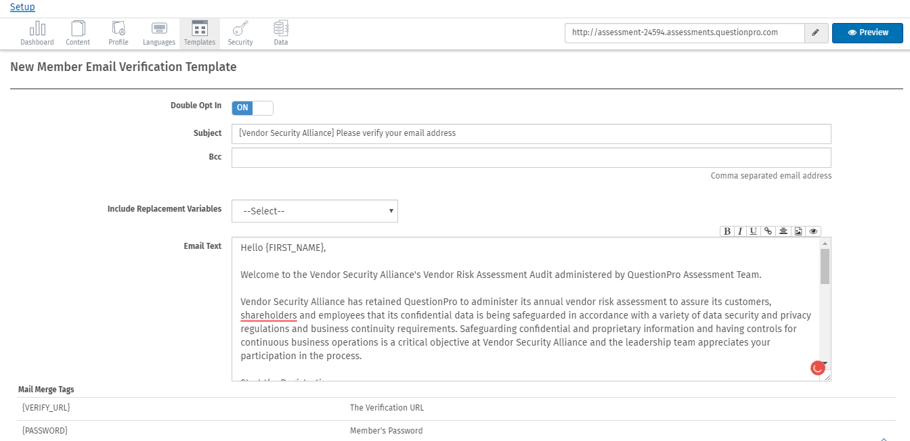Click the red spinner icon in the editor
Image resolution: width=910 pixels, height=441 pixels.
(x=818, y=368)
